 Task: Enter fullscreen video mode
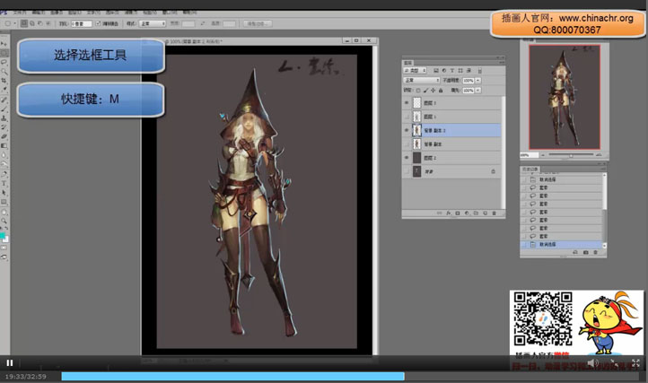click(x=635, y=362)
